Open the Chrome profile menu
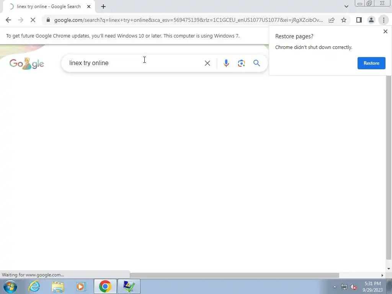This screenshot has width=392, height=294. 371,20
